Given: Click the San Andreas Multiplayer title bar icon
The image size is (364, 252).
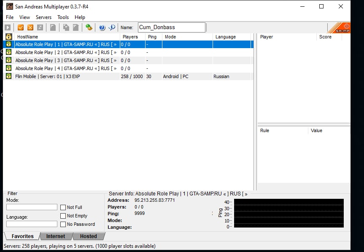Looking at the screenshot, I should click(10, 6).
